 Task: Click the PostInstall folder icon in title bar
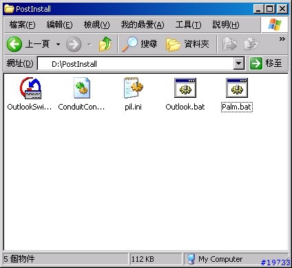tap(9, 9)
